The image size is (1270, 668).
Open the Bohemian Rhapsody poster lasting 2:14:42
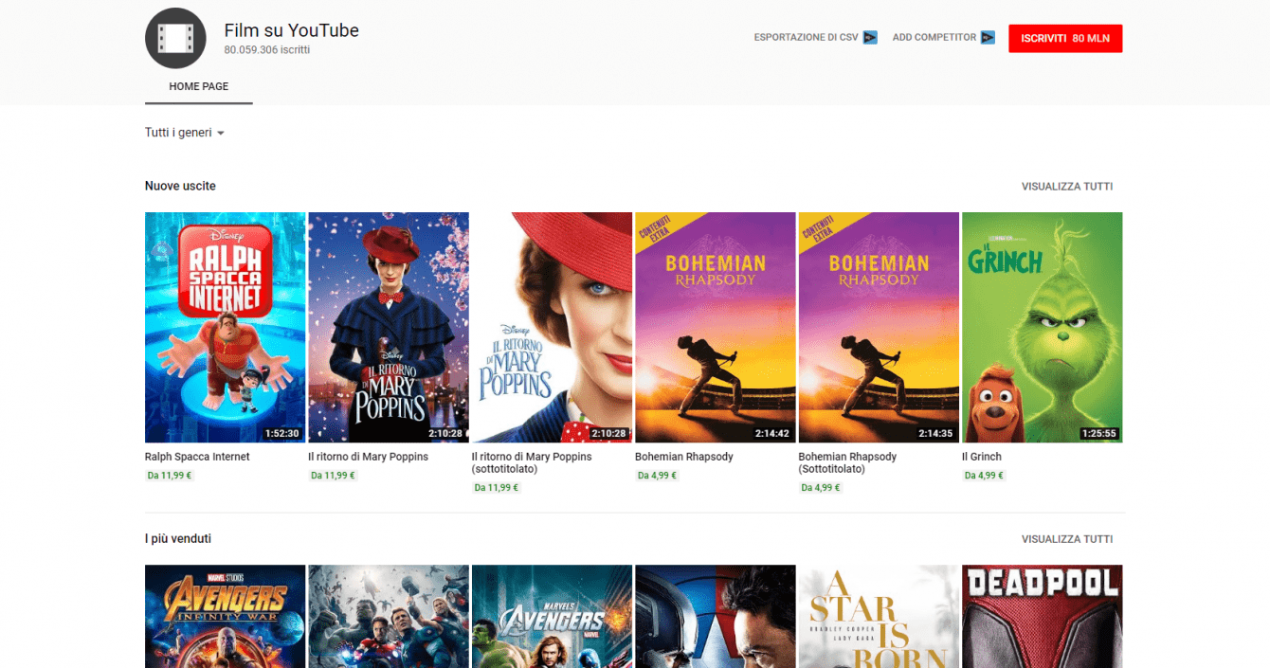click(716, 327)
